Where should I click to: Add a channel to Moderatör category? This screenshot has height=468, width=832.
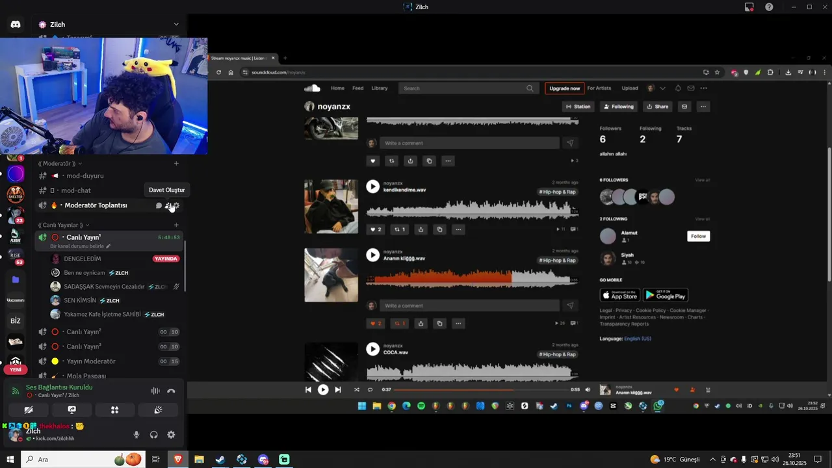pyautogui.click(x=176, y=164)
